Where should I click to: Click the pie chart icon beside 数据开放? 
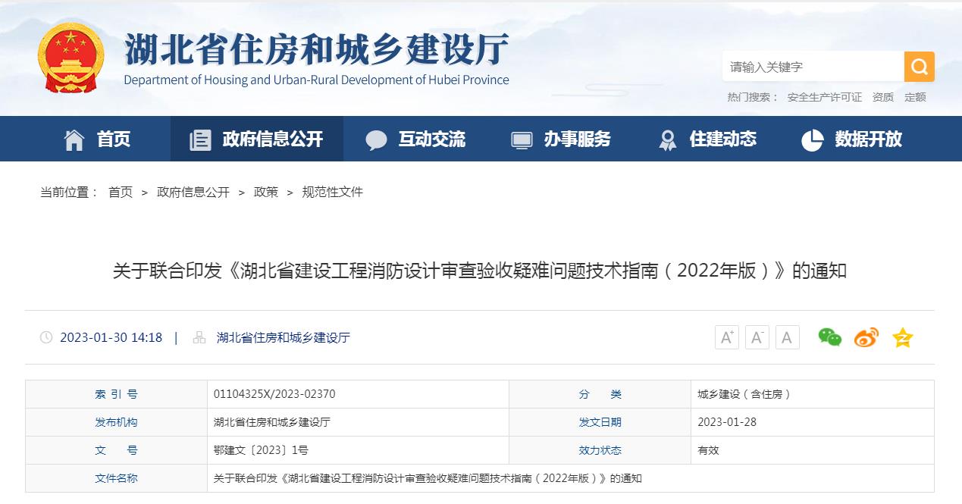pos(813,139)
